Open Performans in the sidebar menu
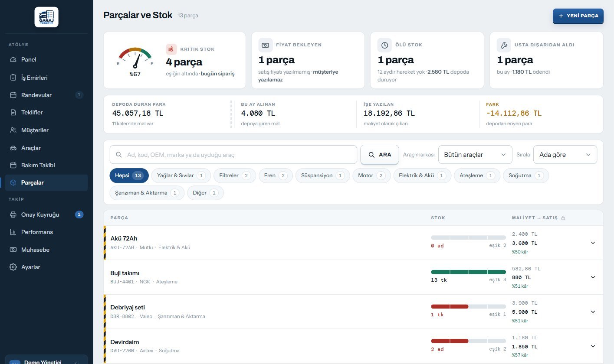 pos(46,232)
